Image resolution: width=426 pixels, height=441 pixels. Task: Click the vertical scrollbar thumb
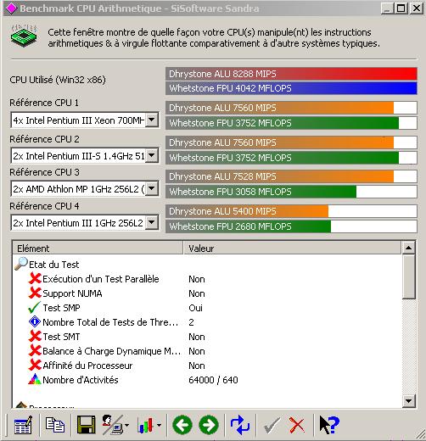tap(408, 276)
